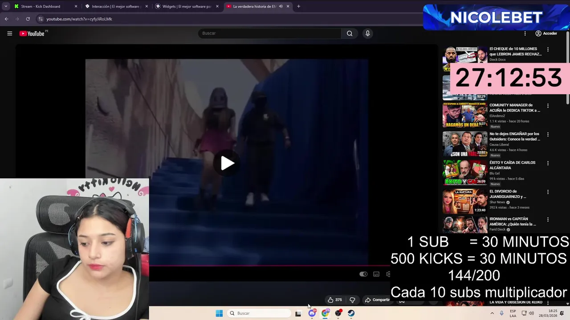Like the video with 375 likes
Image resolution: width=570 pixels, height=320 pixels.
[334, 300]
